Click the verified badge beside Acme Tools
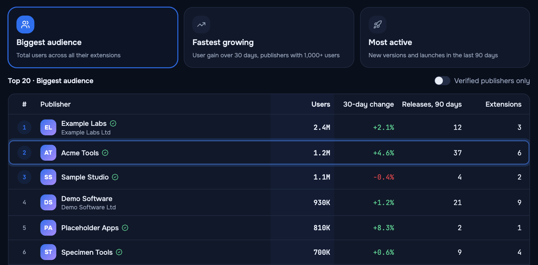The height and width of the screenshot is (265, 538). [105, 153]
